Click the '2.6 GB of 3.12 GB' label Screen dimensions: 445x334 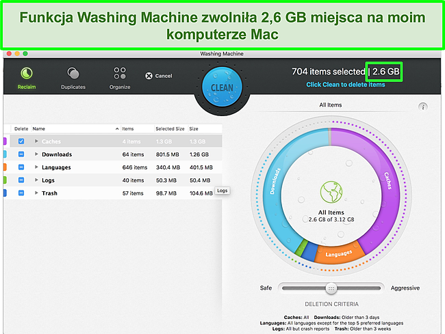coord(331,219)
